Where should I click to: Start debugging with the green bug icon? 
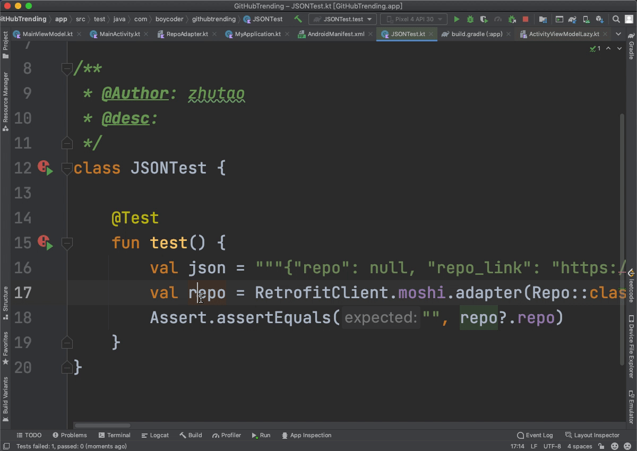tap(470, 19)
